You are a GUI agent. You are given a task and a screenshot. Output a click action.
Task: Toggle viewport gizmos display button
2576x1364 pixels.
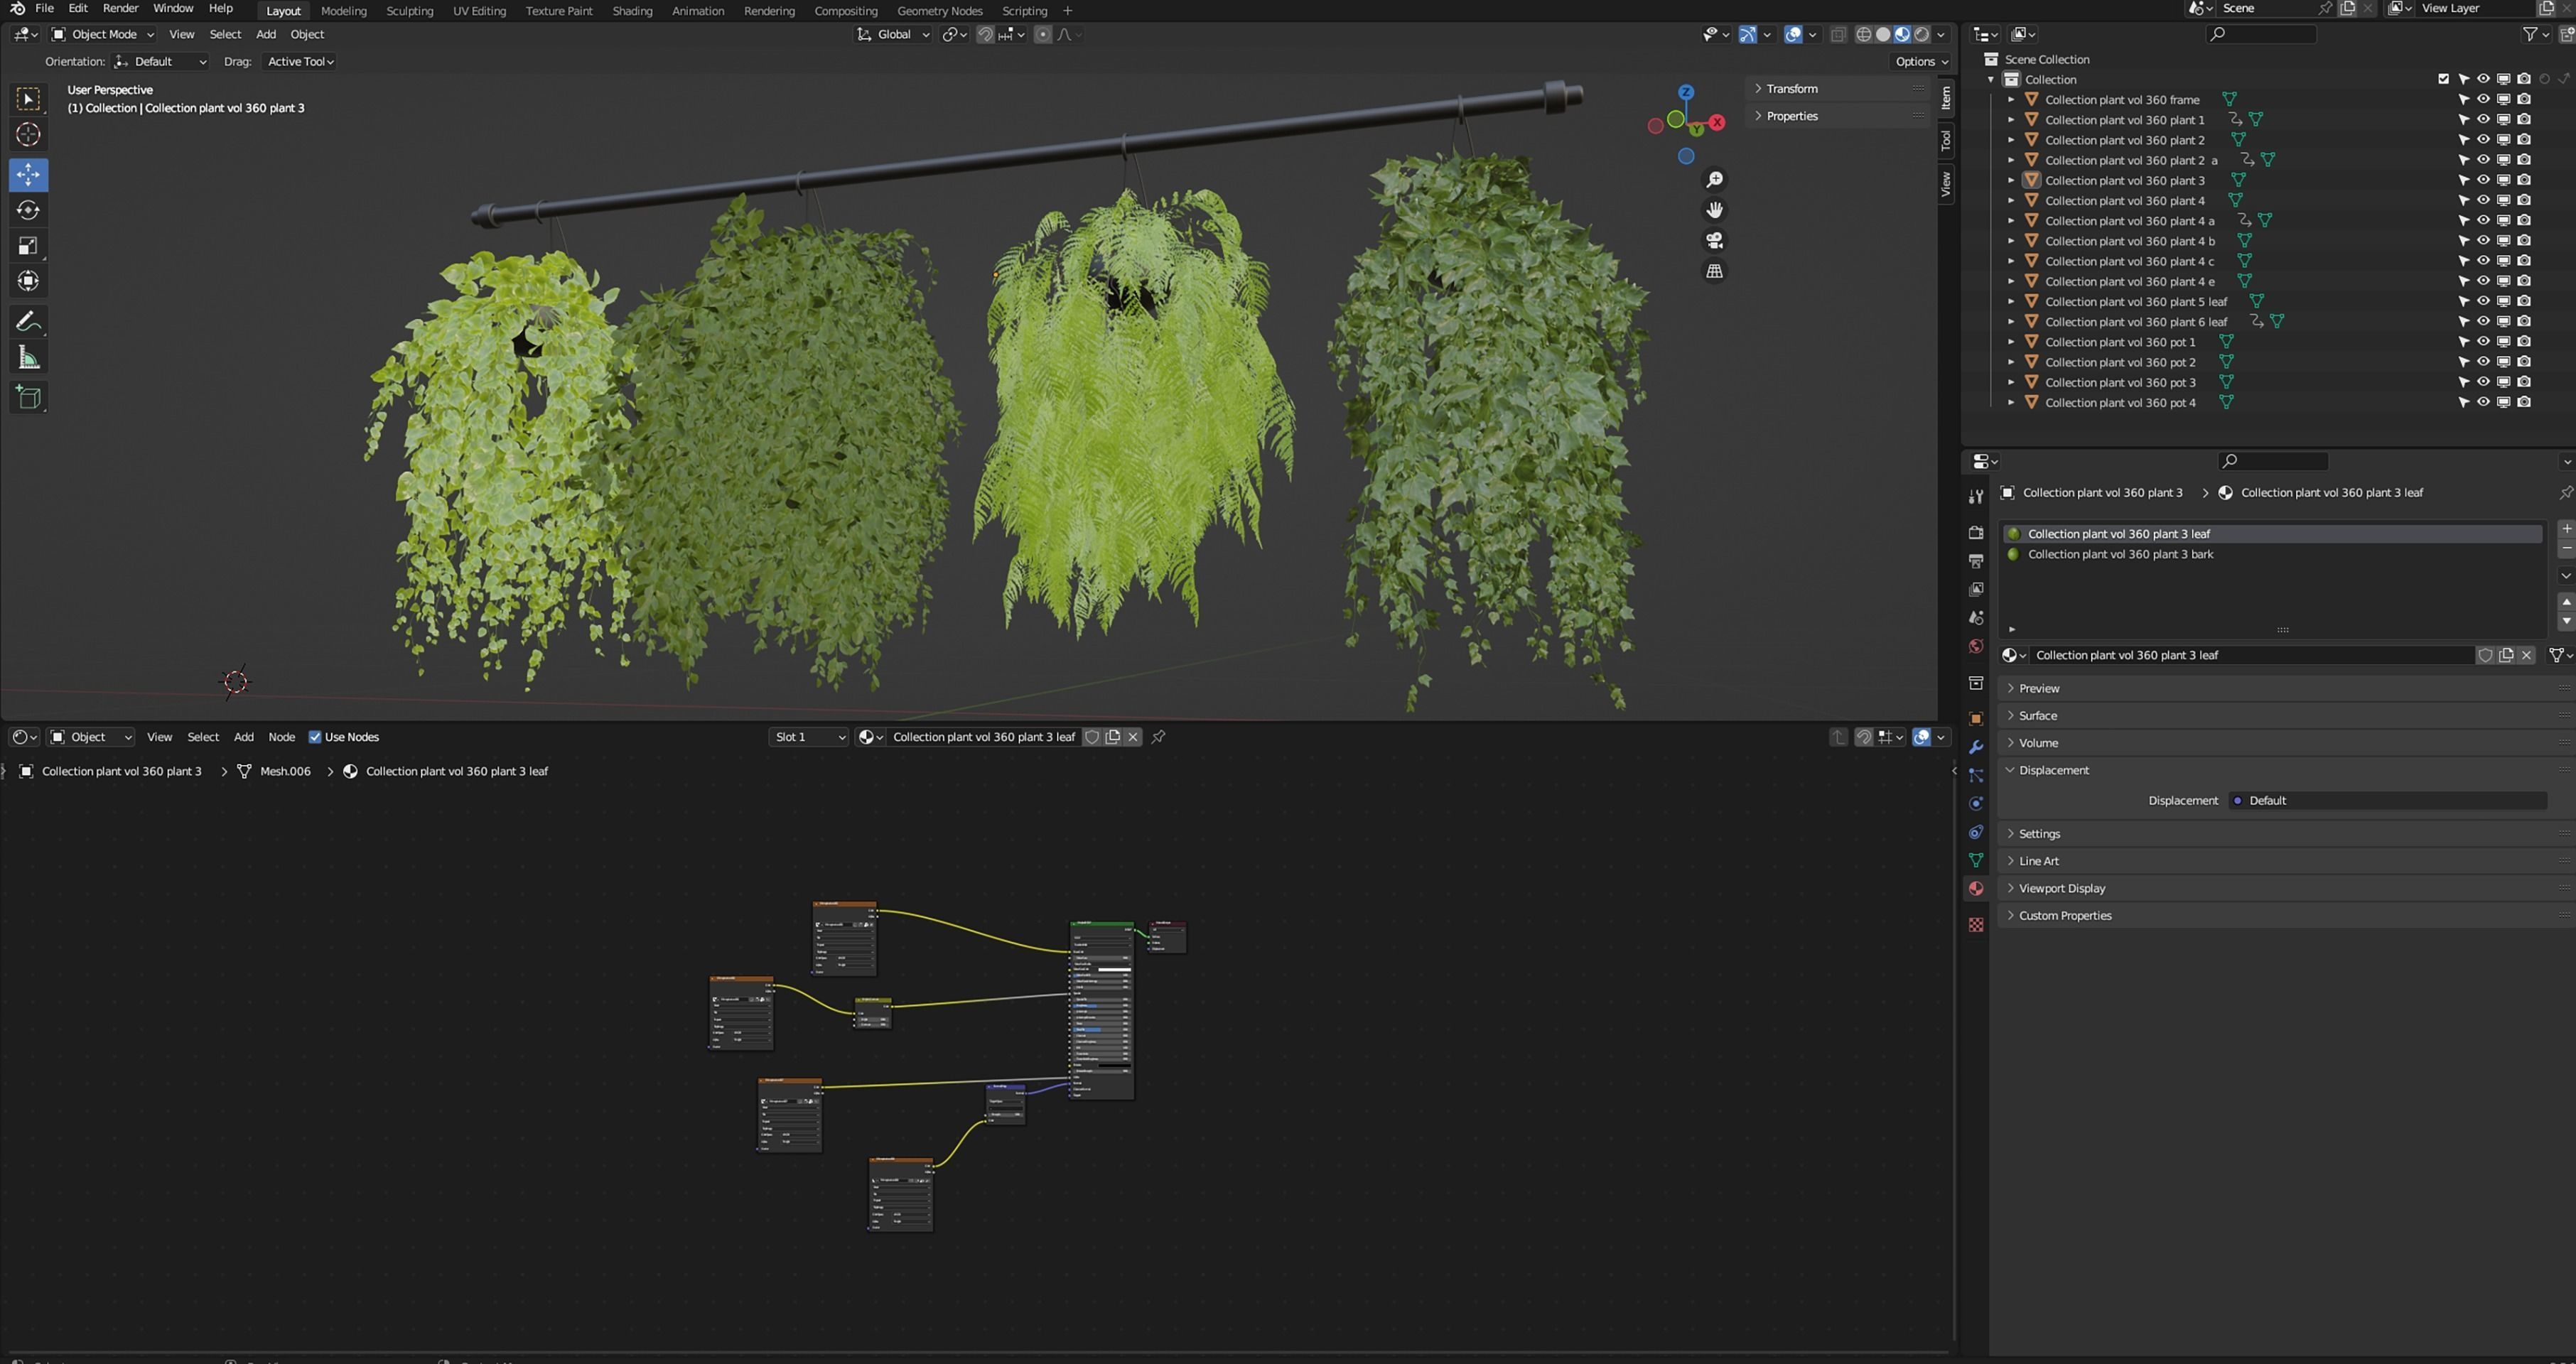(x=1747, y=34)
